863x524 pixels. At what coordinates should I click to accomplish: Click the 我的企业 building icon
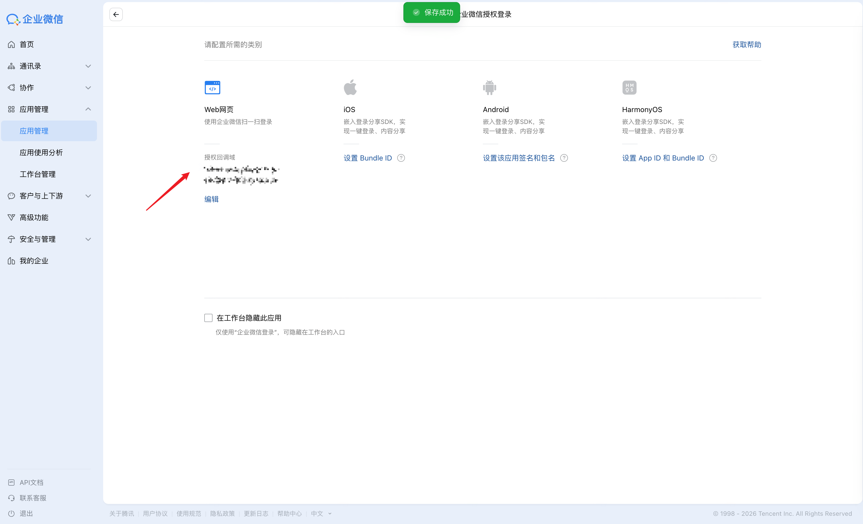[x=11, y=261]
